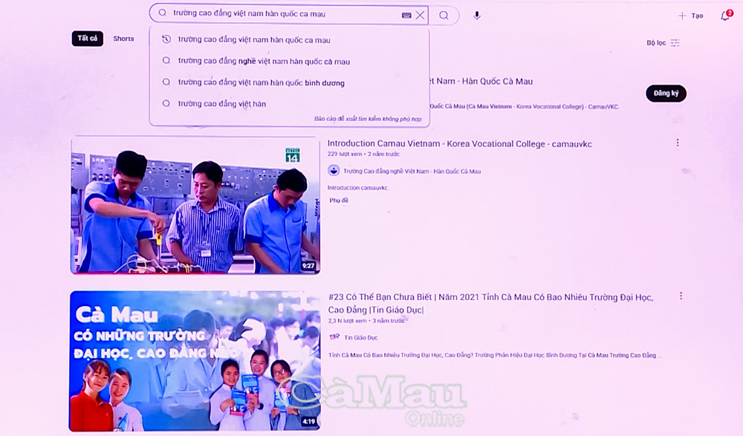Open the Cà Mau universities video thumbnail
The height and width of the screenshot is (436, 743).
(195, 361)
